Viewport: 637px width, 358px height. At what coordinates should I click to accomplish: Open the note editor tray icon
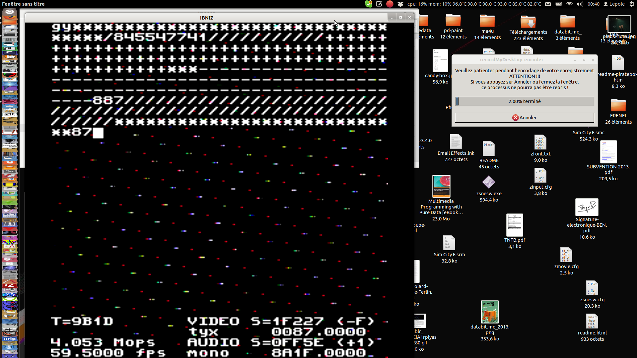379,4
